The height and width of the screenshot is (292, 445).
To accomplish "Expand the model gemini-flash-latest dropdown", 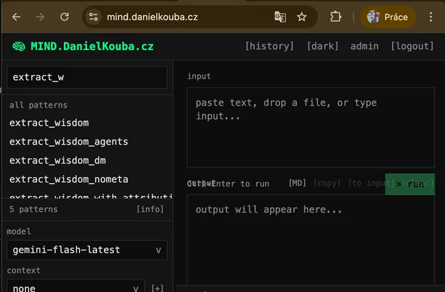I will [86, 250].
